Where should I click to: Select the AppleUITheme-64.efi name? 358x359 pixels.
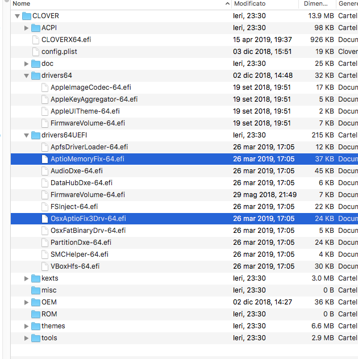85,111
